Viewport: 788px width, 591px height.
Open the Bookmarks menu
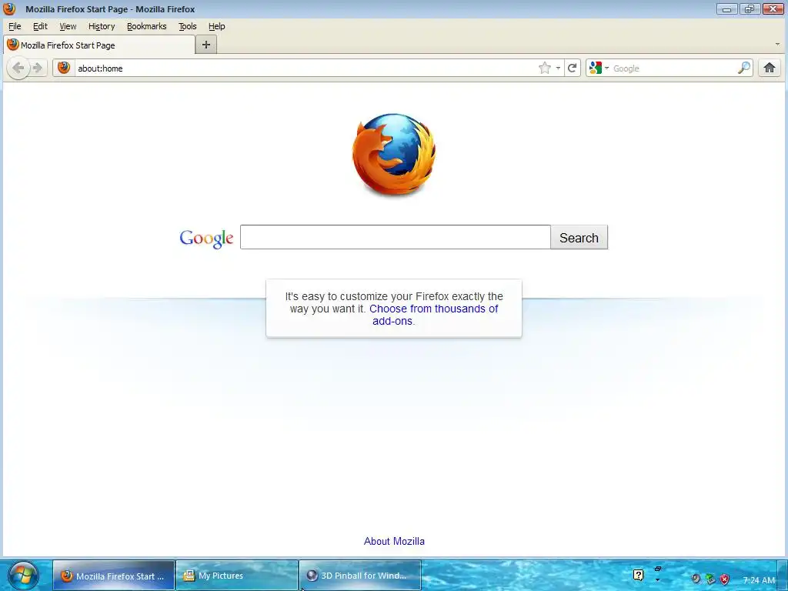pos(147,26)
